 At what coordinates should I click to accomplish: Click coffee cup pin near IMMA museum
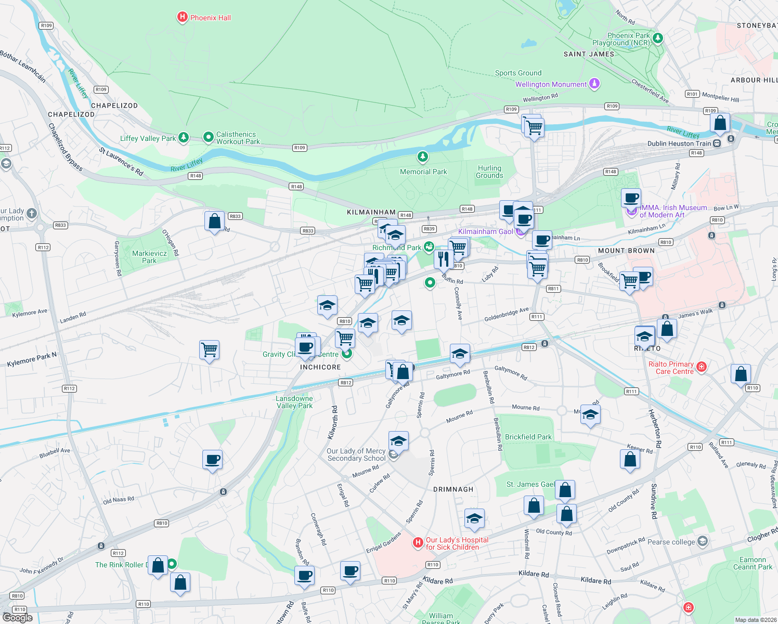[631, 199]
